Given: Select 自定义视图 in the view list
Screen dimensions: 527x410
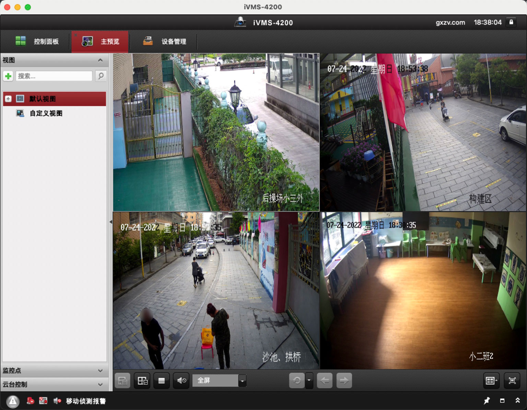Looking at the screenshot, I should point(46,113).
